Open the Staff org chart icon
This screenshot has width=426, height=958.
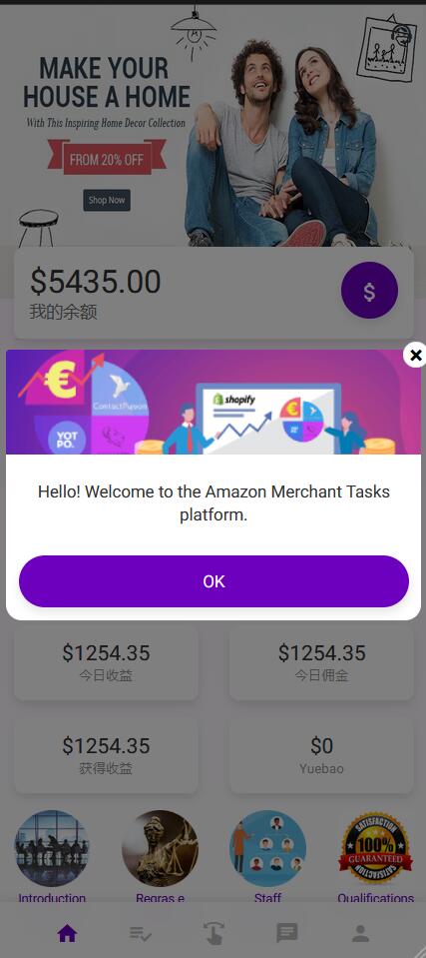267,848
